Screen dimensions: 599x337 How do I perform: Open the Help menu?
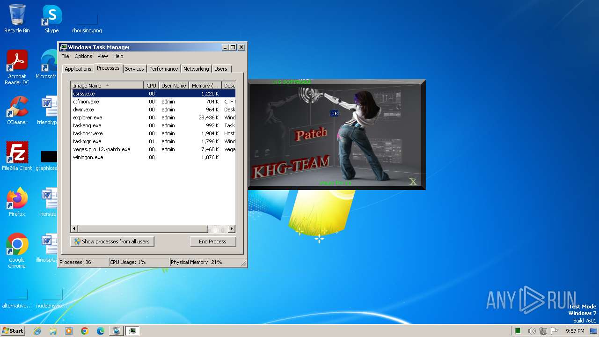point(118,56)
